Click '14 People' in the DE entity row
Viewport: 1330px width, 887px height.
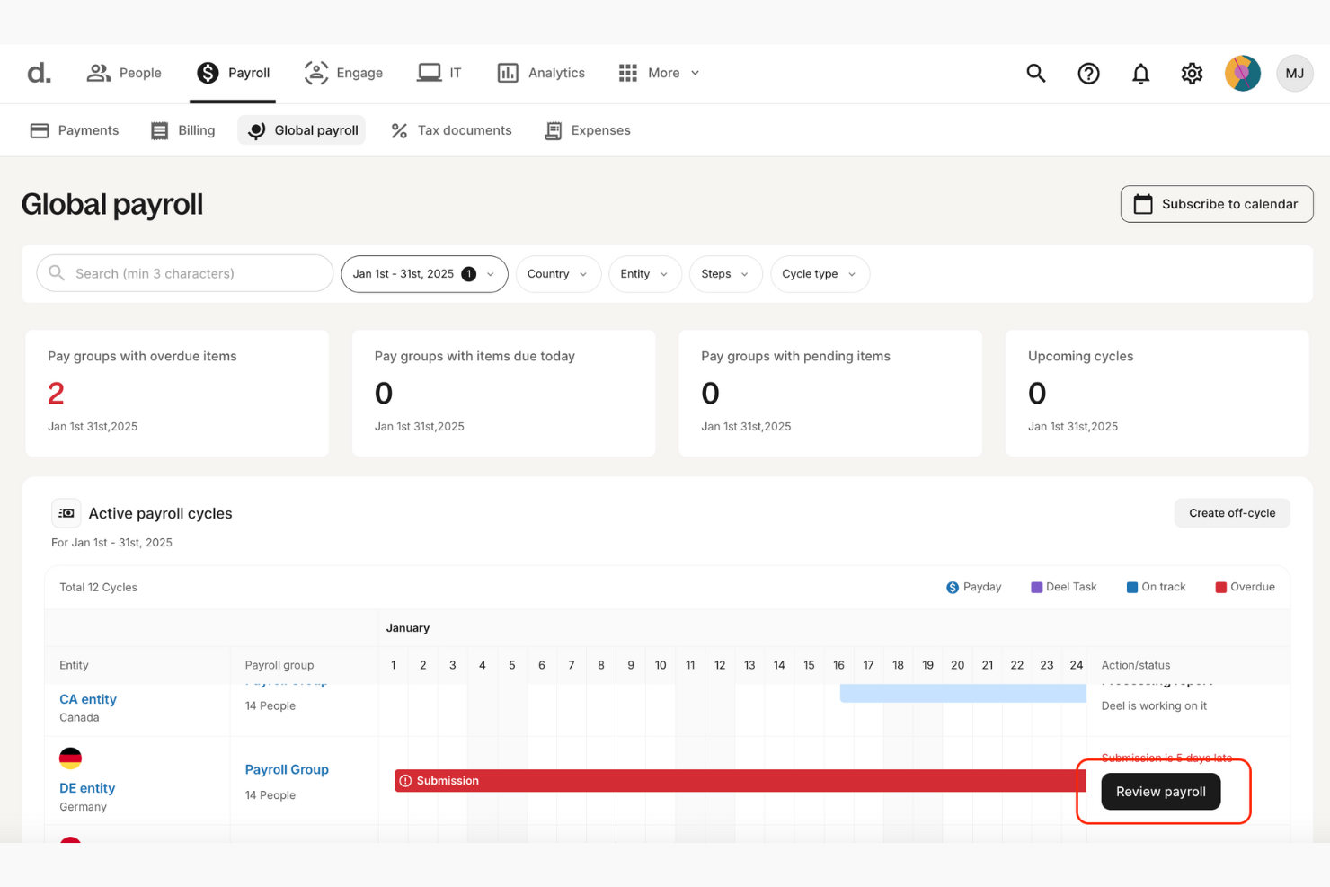pyautogui.click(x=270, y=795)
